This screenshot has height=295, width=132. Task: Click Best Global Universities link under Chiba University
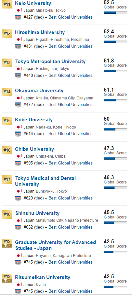point(70,163)
